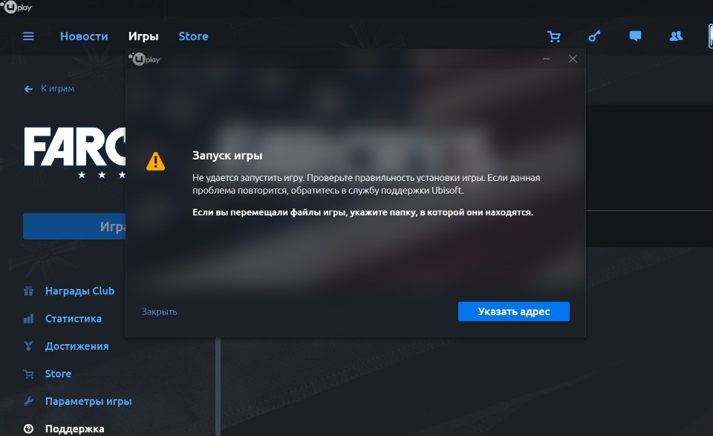Minimize the launch error dialog
The height and width of the screenshot is (436, 713).
546,59
